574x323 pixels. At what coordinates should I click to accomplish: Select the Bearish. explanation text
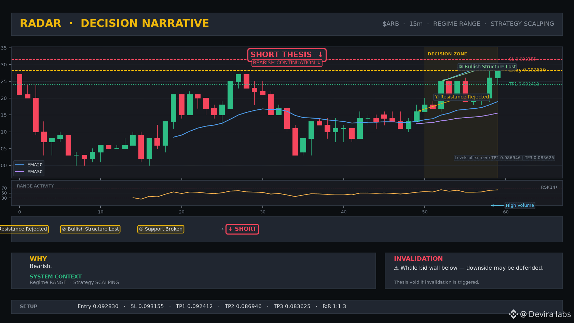(x=41, y=266)
